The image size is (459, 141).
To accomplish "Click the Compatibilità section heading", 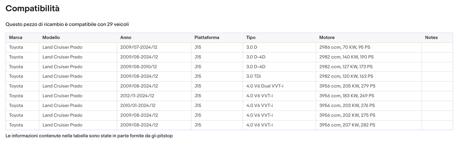I will tap(32, 9).
